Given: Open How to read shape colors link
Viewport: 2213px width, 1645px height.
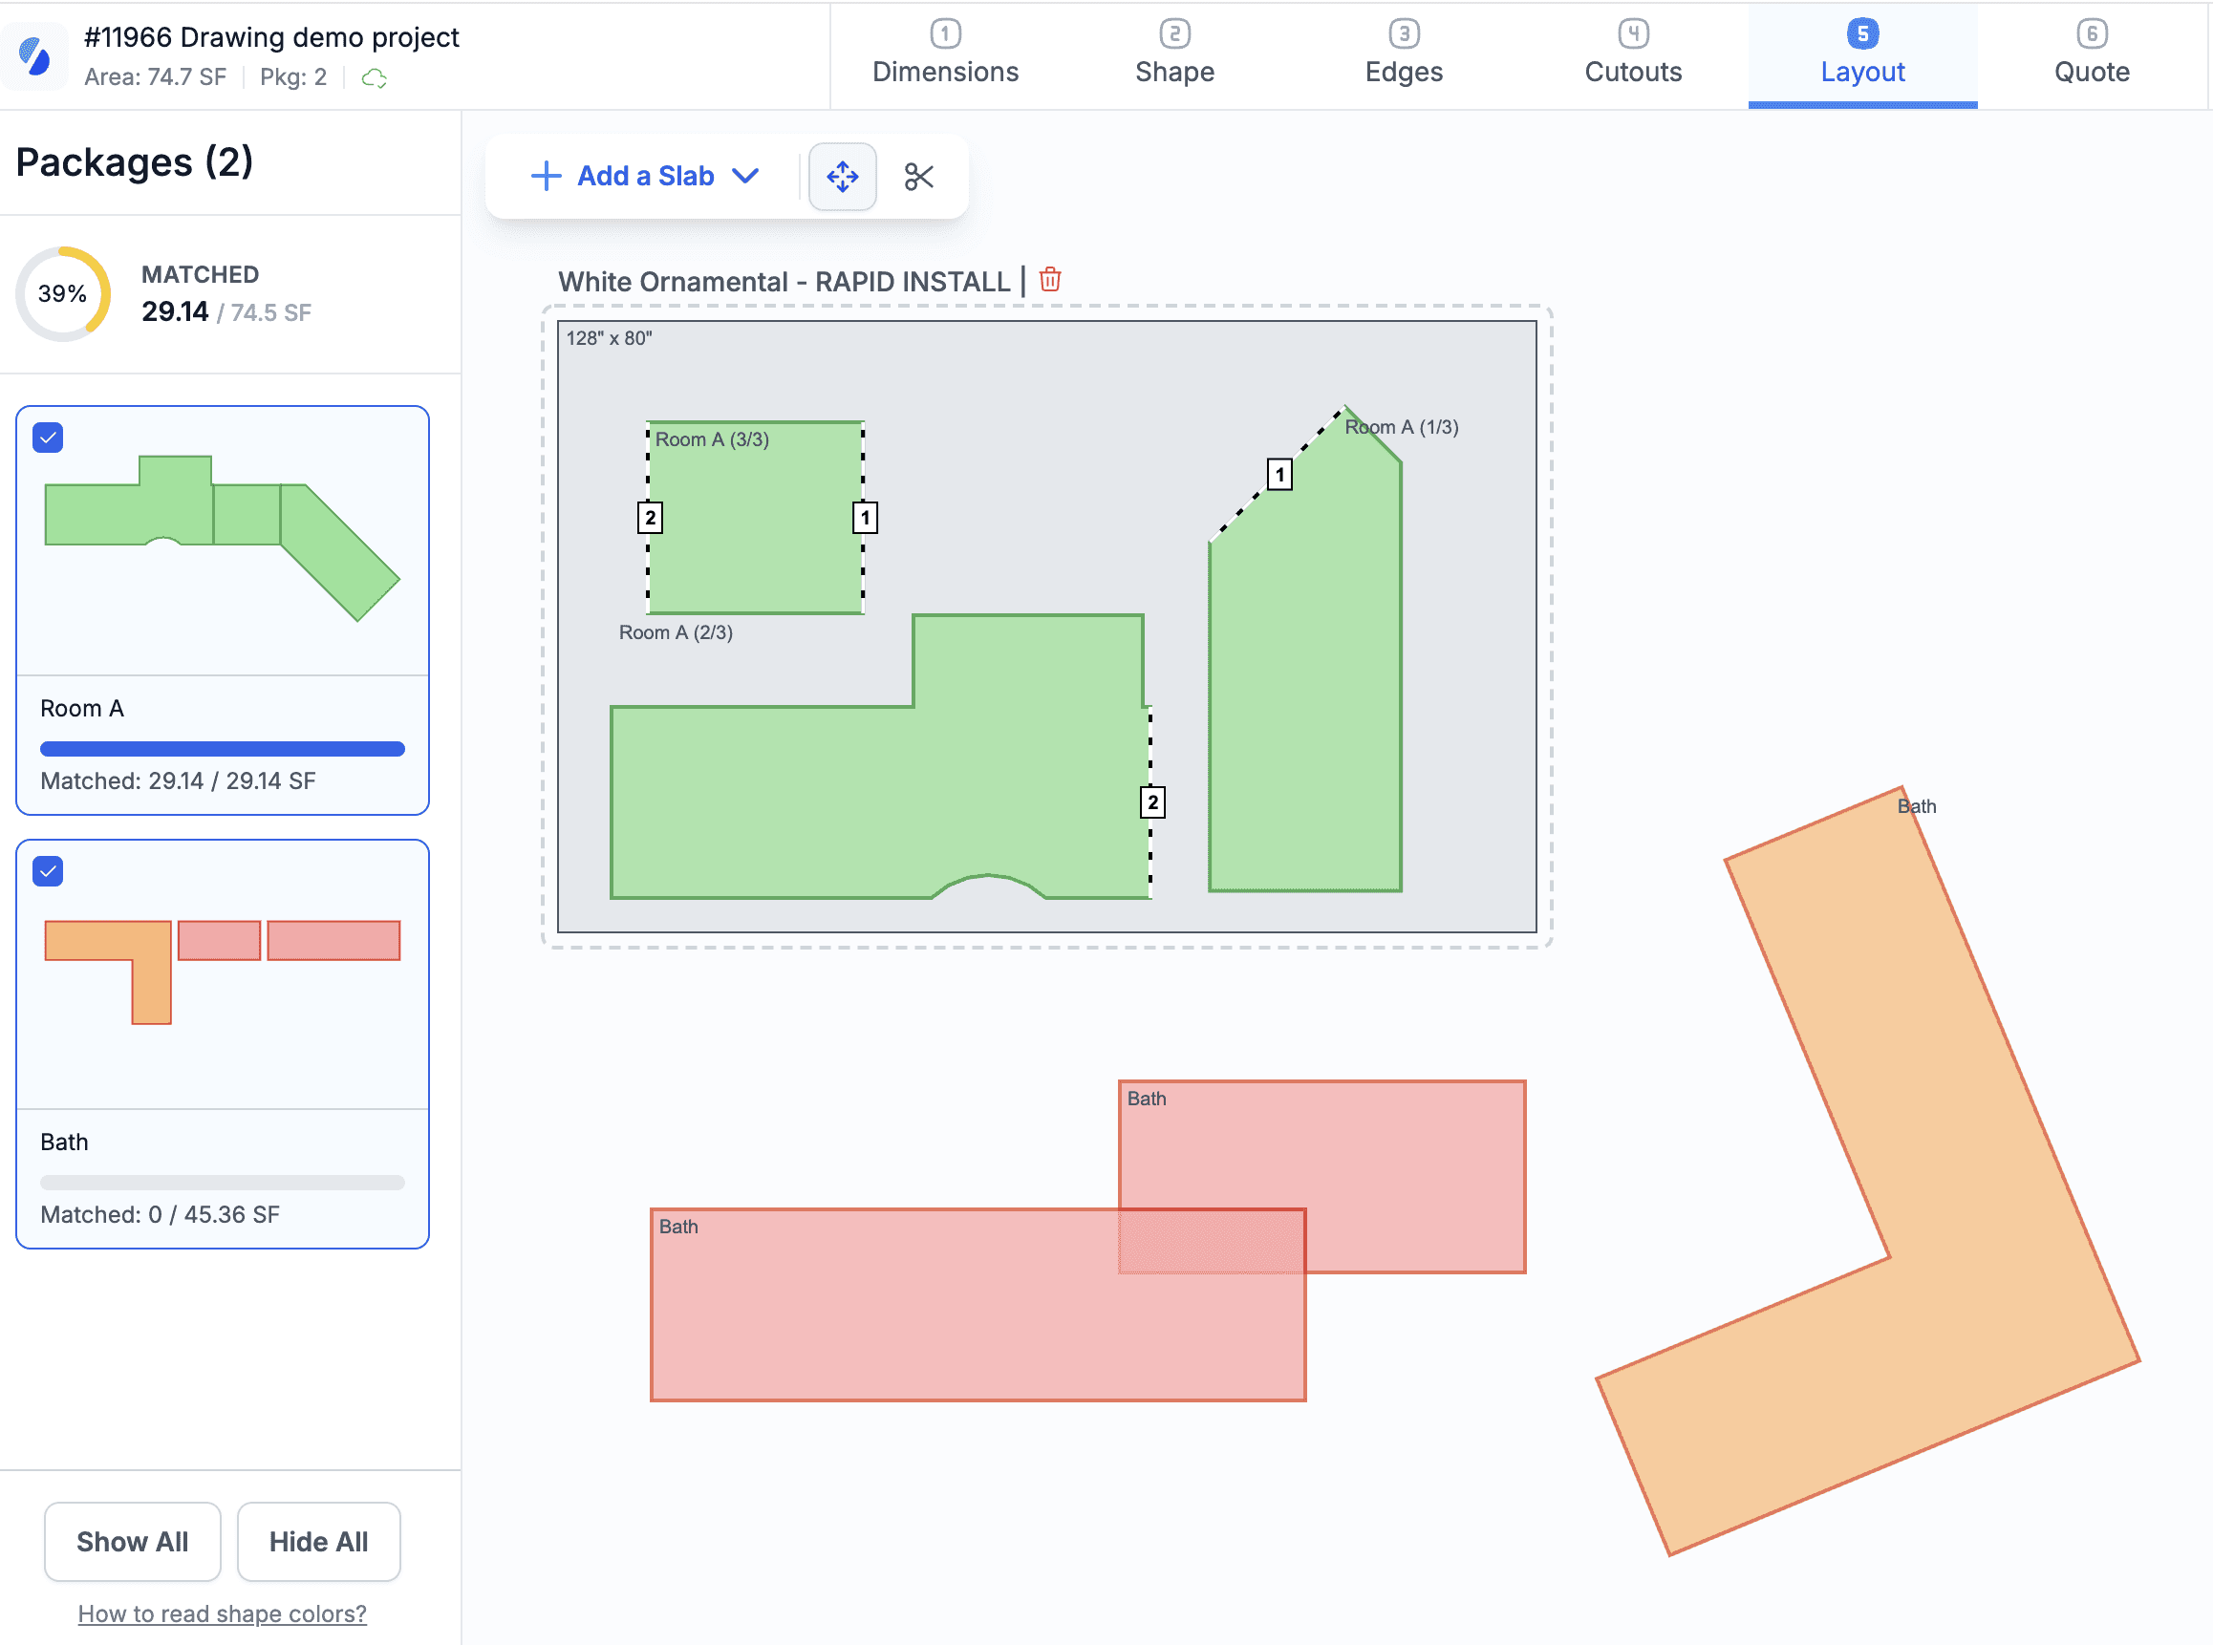Looking at the screenshot, I should (222, 1613).
